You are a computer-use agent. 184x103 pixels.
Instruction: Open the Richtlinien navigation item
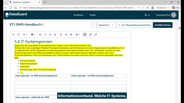coord(78,15)
